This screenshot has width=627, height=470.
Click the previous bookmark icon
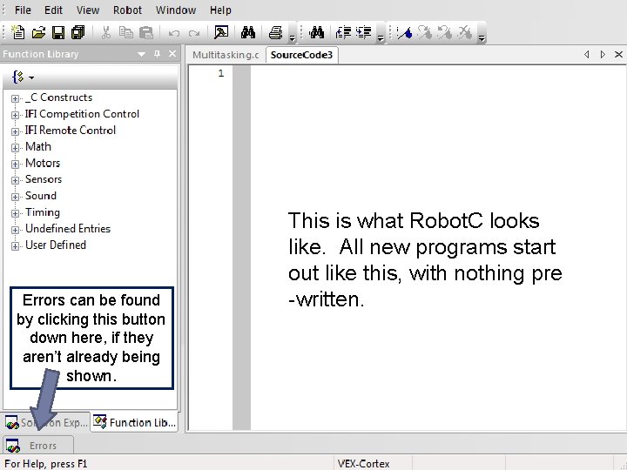point(445,32)
